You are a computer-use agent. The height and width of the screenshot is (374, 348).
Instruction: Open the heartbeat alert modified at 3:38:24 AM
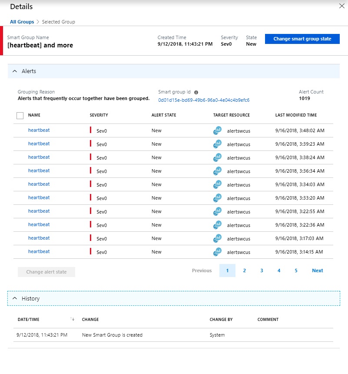pos(39,157)
